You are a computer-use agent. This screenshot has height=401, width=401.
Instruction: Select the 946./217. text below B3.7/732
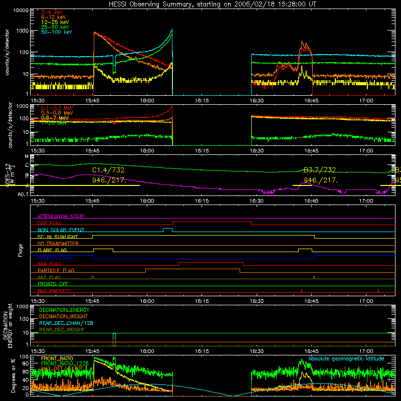click(321, 180)
